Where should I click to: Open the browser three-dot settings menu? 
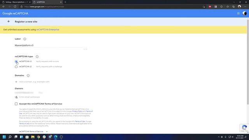245,7
